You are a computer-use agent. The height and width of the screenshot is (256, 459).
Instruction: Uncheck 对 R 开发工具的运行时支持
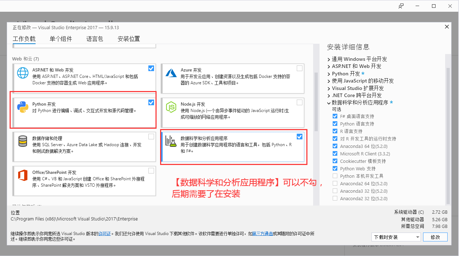pos(335,139)
